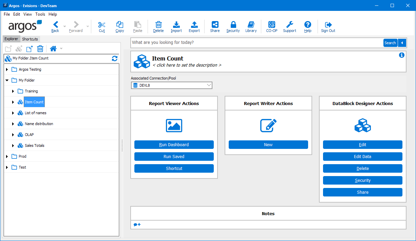The width and height of the screenshot is (416, 241).
Task: Open the View menu
Action: [x=28, y=14]
